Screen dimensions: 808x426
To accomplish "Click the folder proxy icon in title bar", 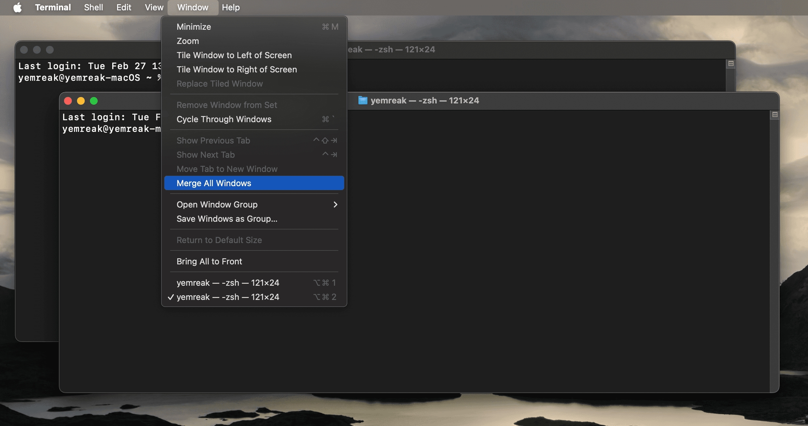I will pos(363,101).
